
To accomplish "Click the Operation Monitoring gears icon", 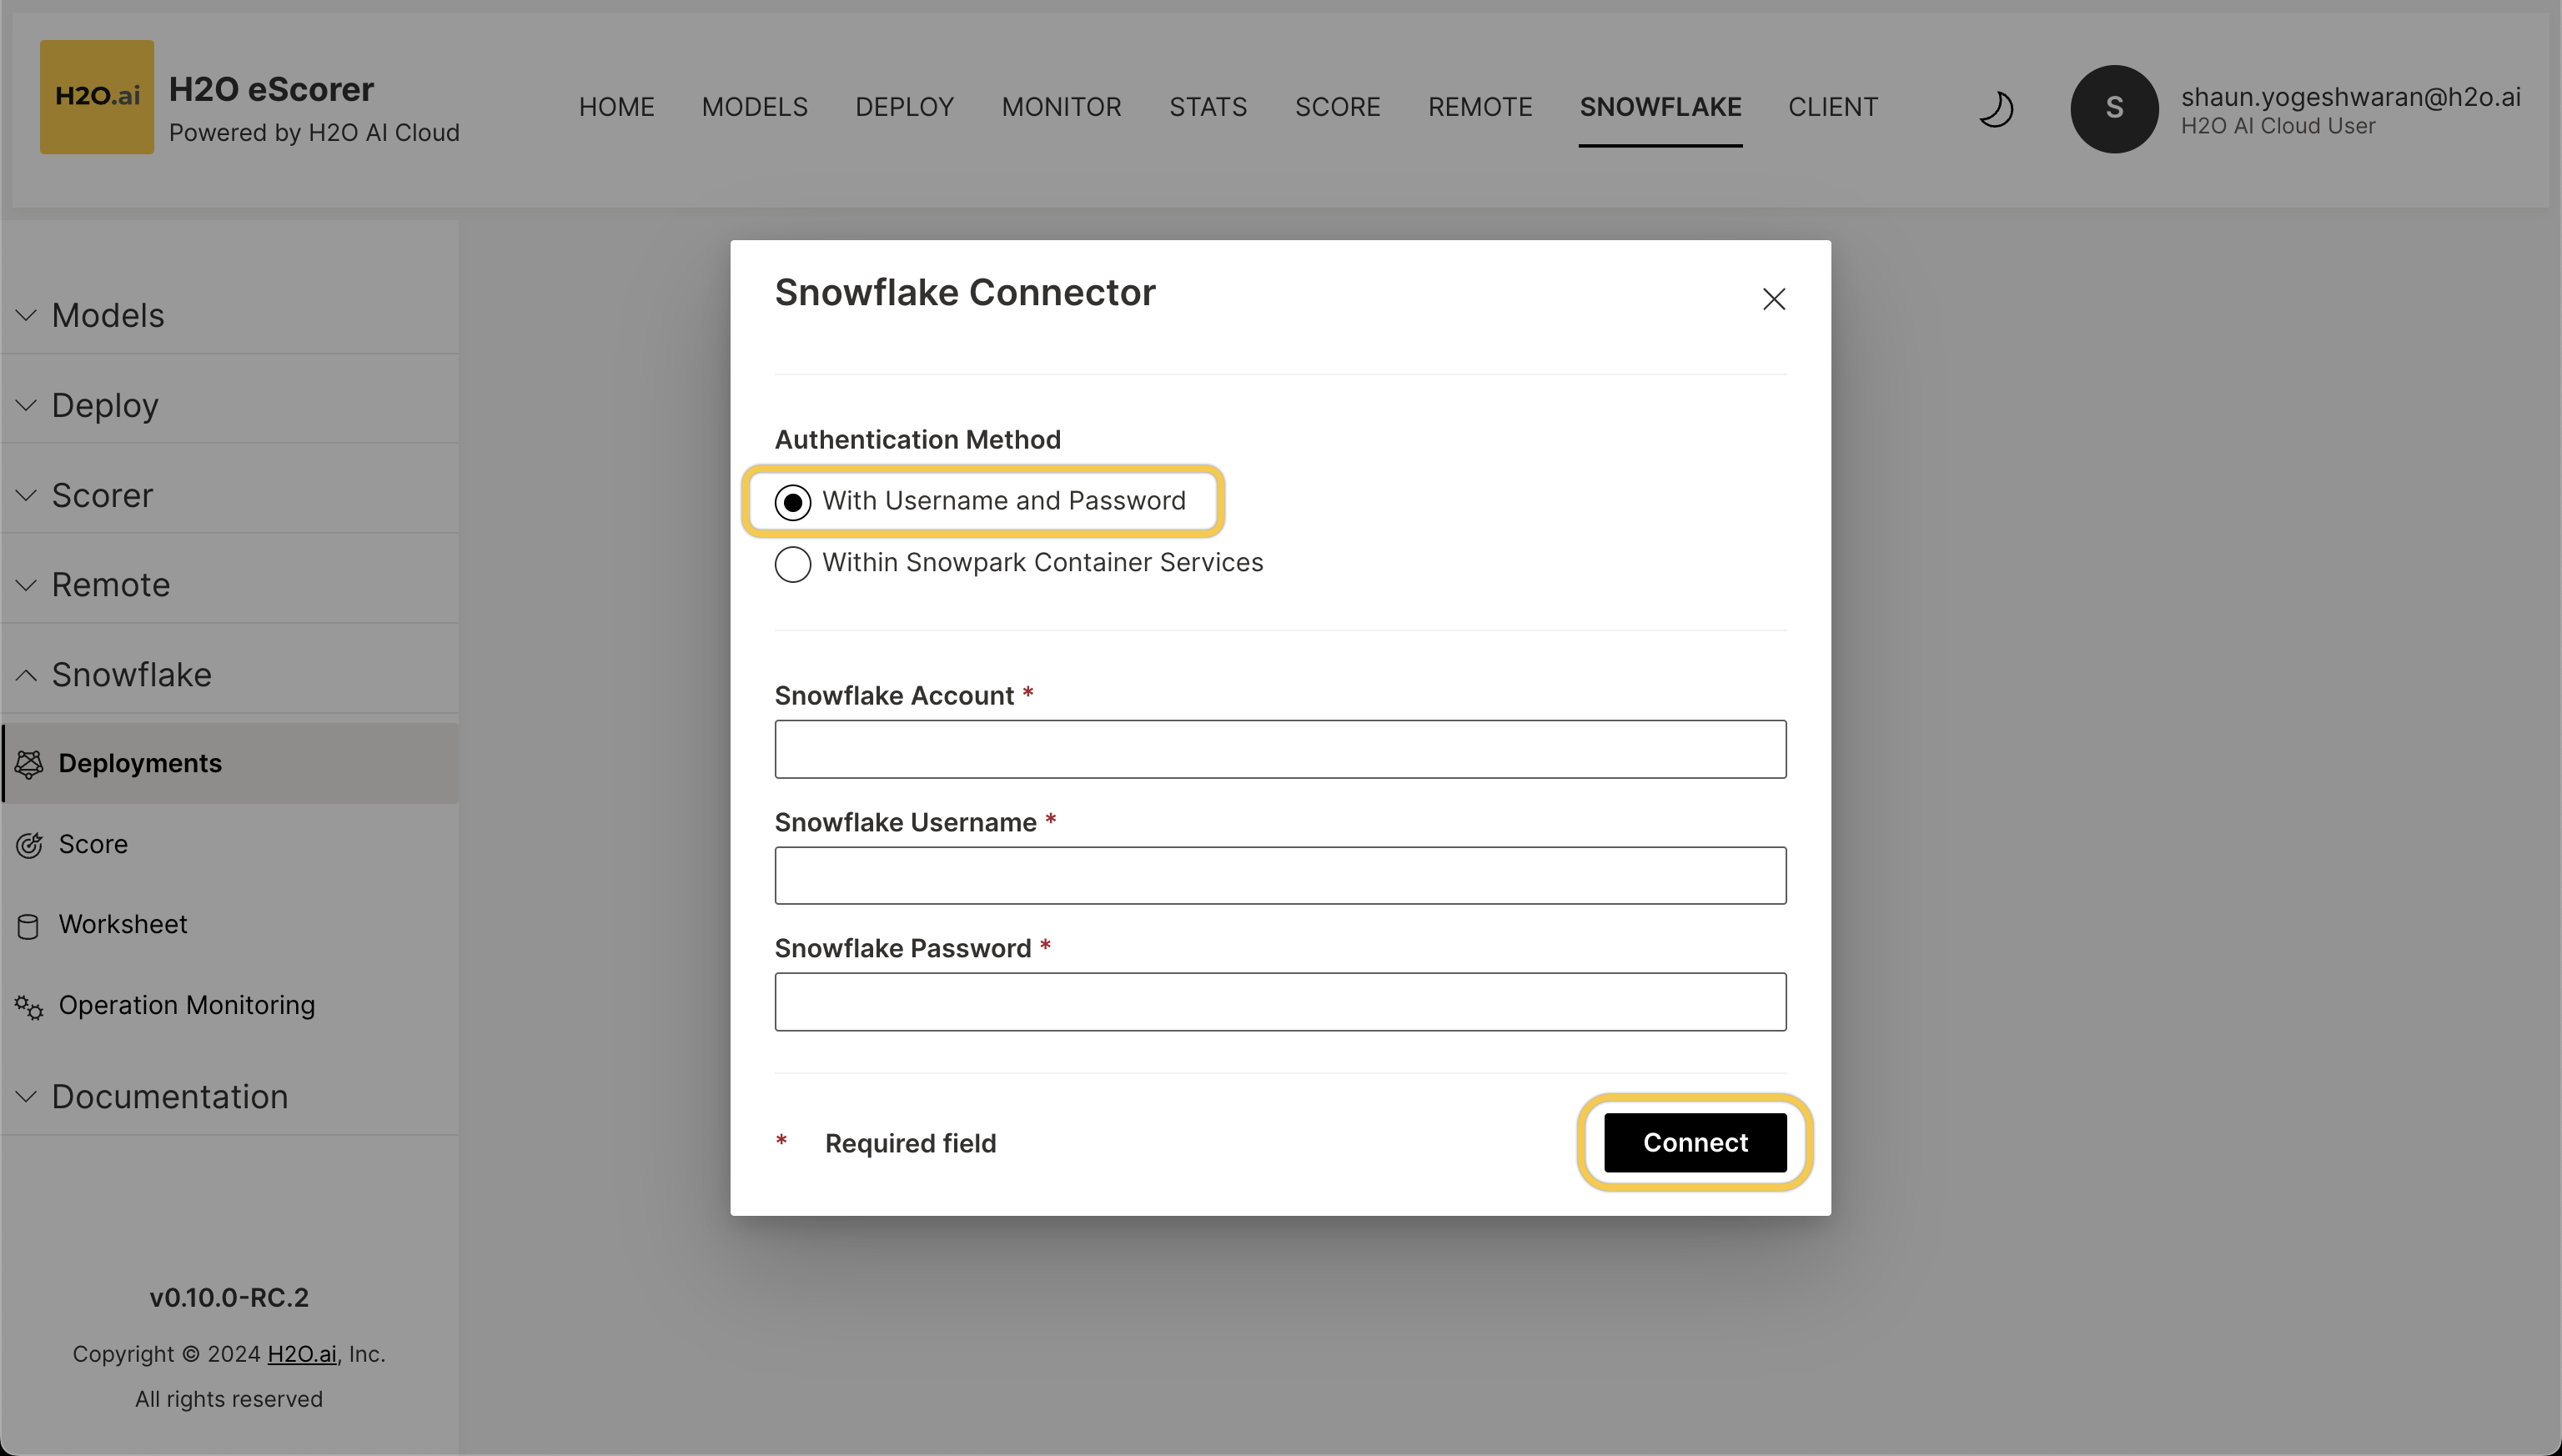I will click(29, 1006).
